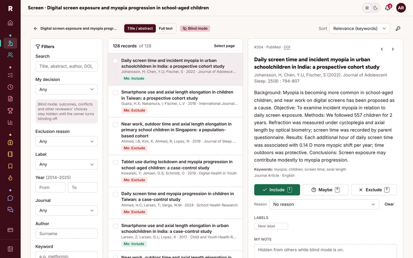Viewport: 413px width, 258px height.
Task: Go to next record arrow
Action: coord(393,49)
